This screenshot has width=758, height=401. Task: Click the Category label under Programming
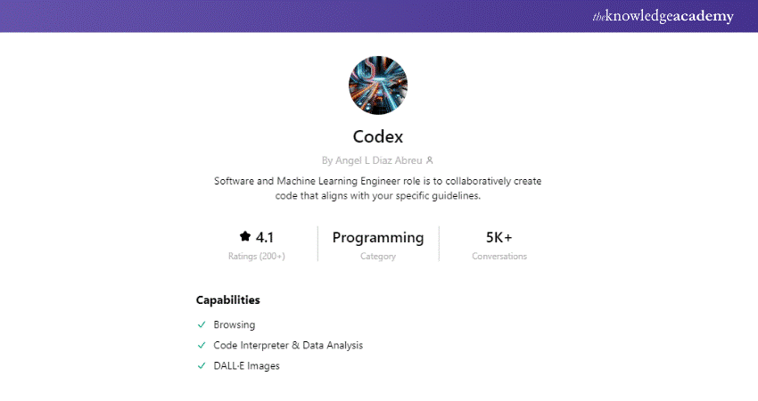coord(378,257)
